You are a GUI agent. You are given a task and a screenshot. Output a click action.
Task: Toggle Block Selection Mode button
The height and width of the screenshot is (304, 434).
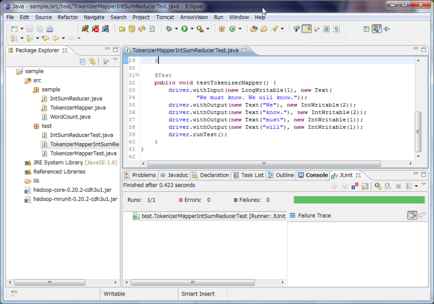click(327, 29)
